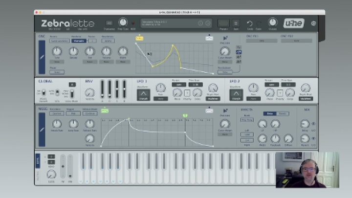352x198 pixels.
Task: Open the LFO 2 Time Base dropdown
Action: pyautogui.click(x=288, y=85)
